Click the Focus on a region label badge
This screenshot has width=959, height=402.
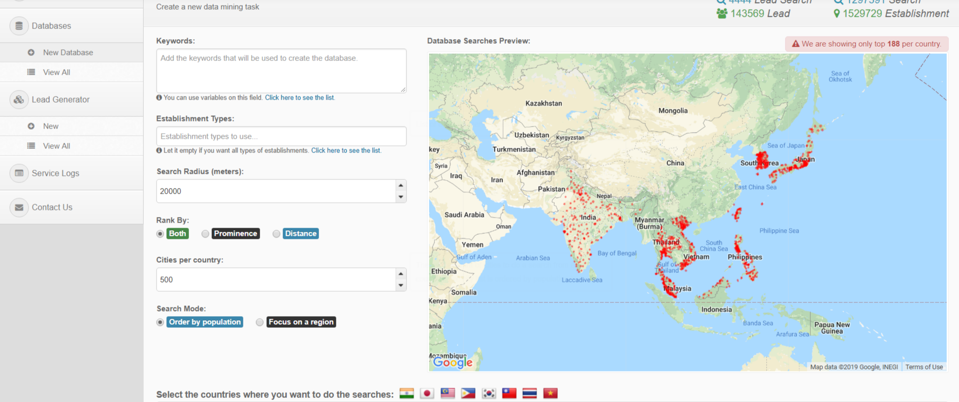(x=301, y=322)
